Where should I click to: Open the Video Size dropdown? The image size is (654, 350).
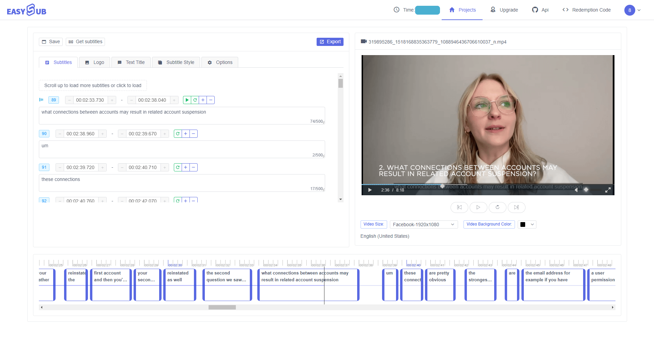click(424, 224)
